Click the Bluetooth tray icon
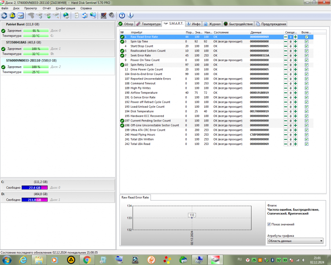The image size is (331, 265). coord(272,260)
